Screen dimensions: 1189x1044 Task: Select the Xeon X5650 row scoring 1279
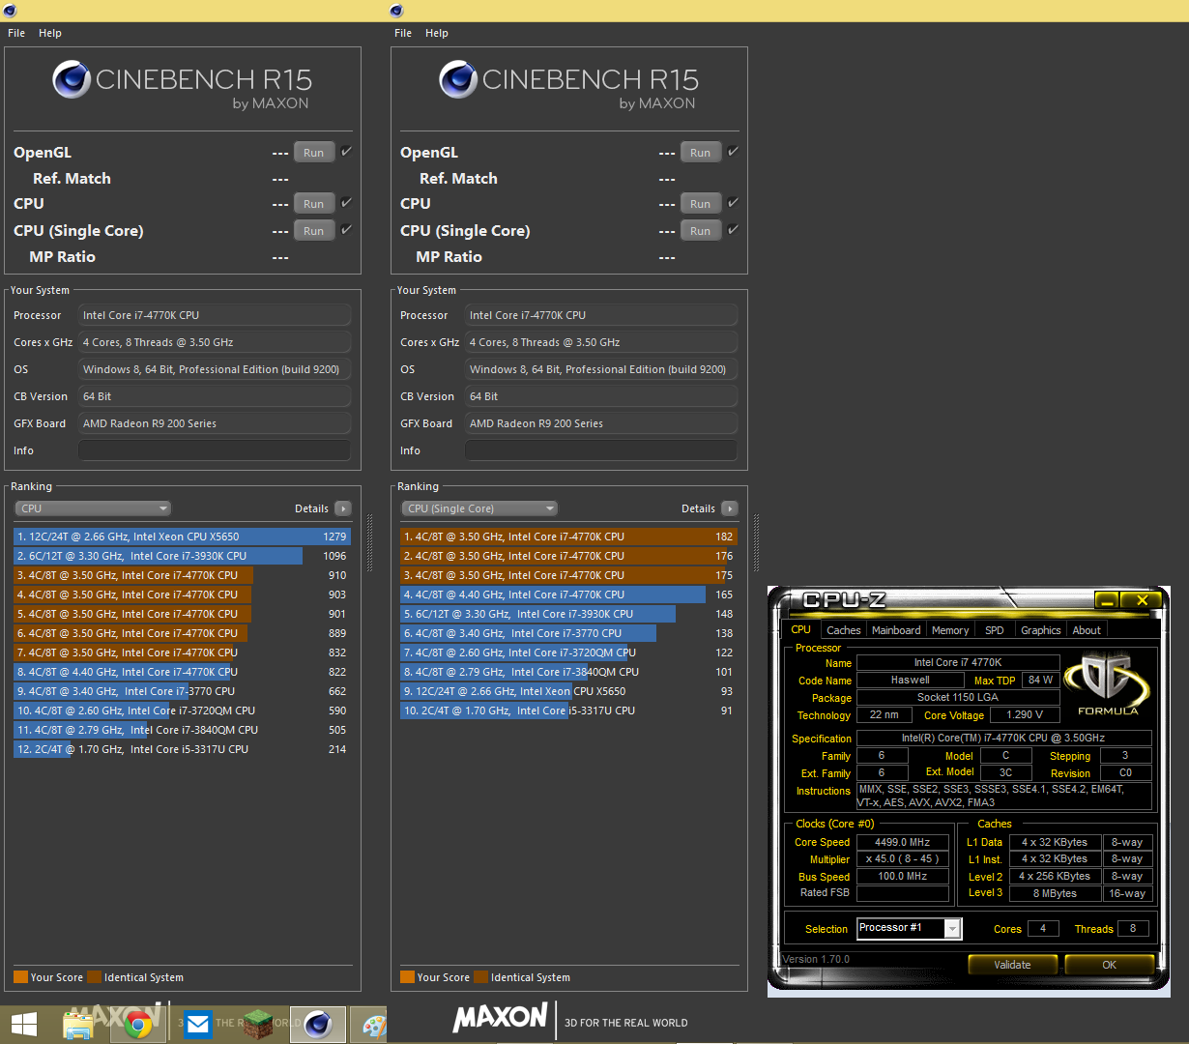tap(182, 536)
